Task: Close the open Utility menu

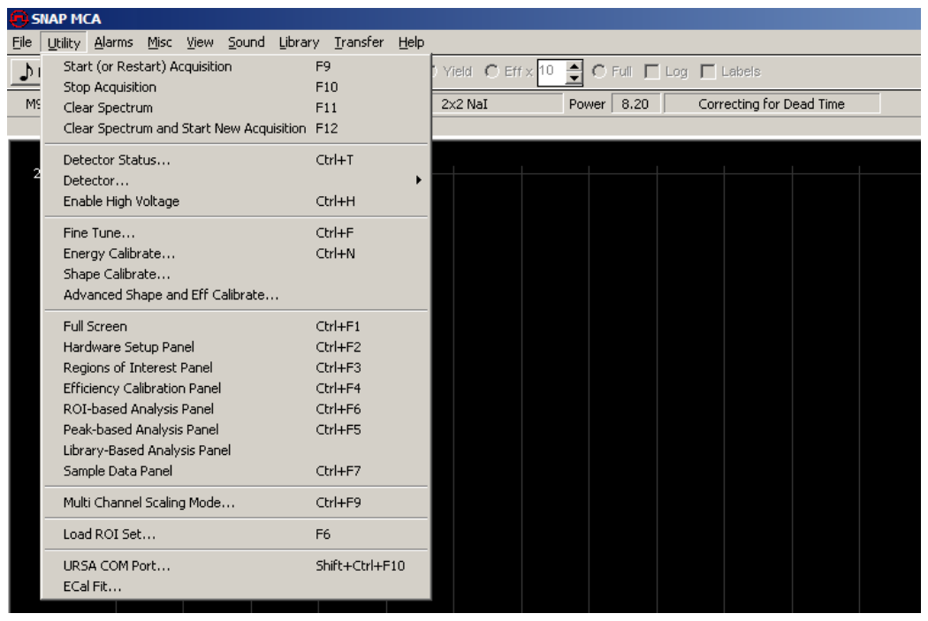Action: coord(64,42)
